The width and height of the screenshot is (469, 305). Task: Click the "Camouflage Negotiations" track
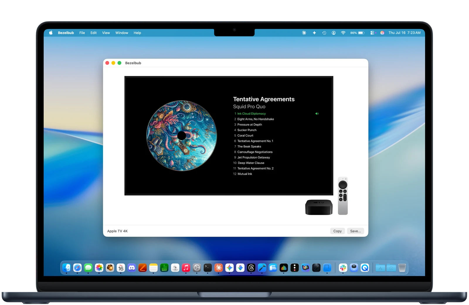[x=255, y=152]
